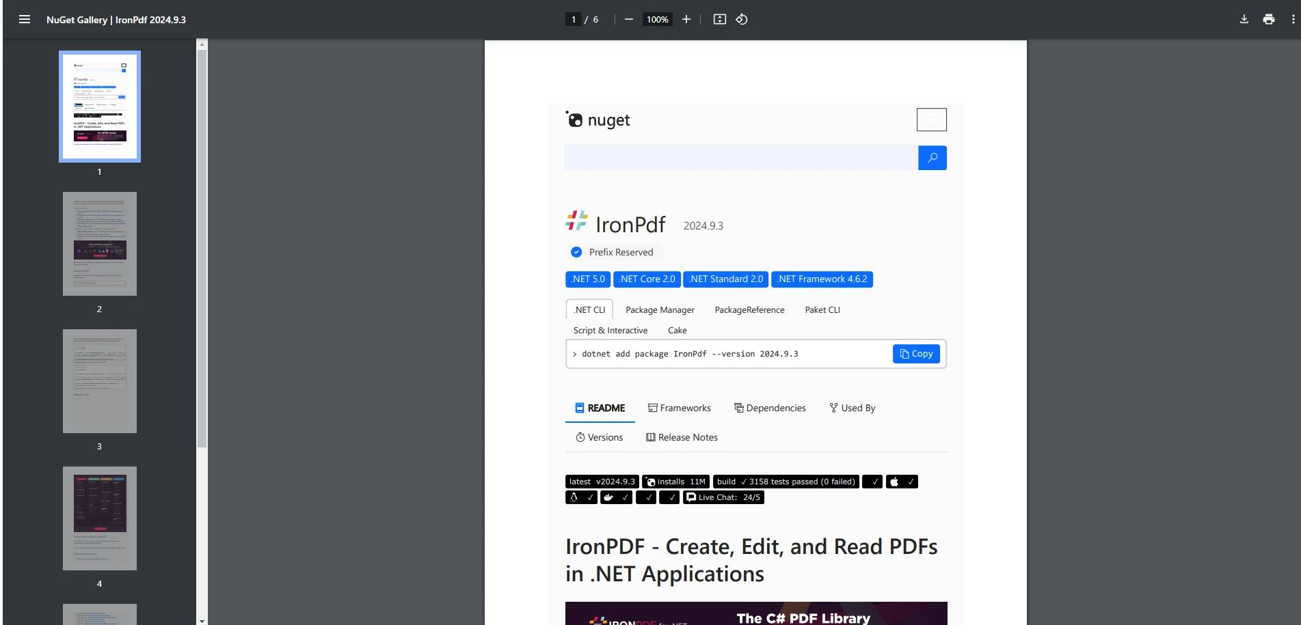
Task: Click the Apple platform check badge
Action: tap(902, 482)
